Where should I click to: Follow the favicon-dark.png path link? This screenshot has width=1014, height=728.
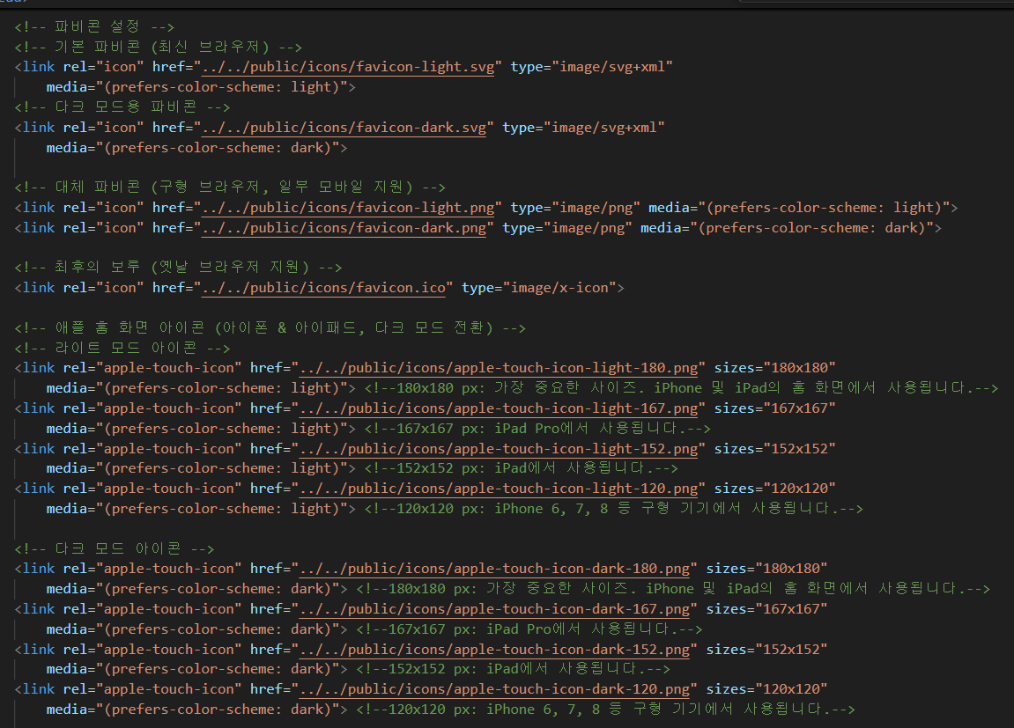(x=344, y=228)
